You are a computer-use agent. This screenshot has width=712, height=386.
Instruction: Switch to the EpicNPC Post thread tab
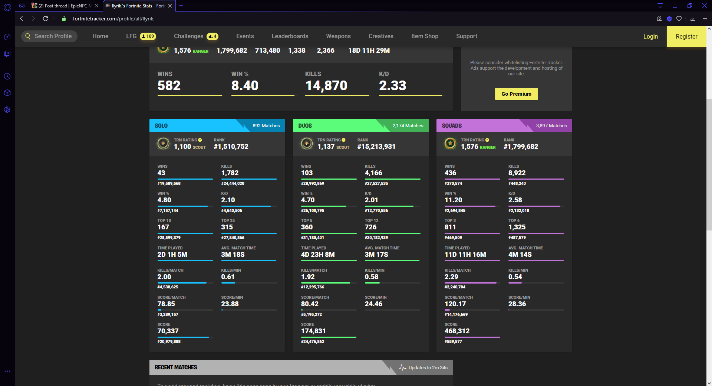[x=65, y=6]
